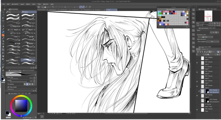Screen dimensions: 221x120
Task: Choose the Flat marker brush preset
Action: tap(29, 22)
